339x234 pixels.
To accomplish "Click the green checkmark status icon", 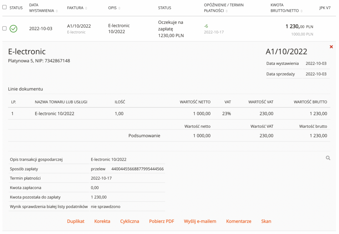I will click(x=13, y=29).
